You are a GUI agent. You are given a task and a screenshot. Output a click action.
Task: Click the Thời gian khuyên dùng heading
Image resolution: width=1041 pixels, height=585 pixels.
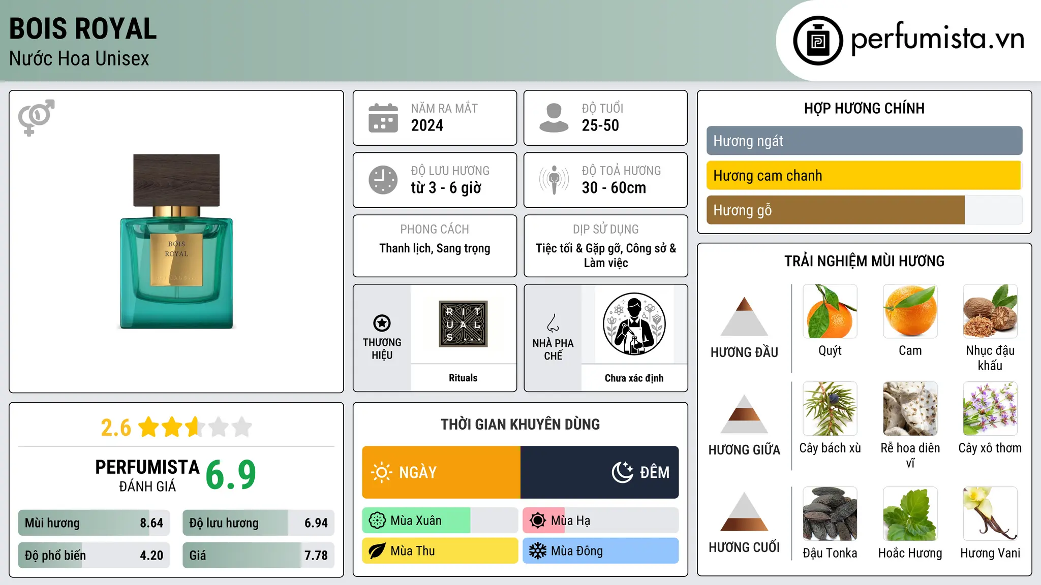pos(520,424)
